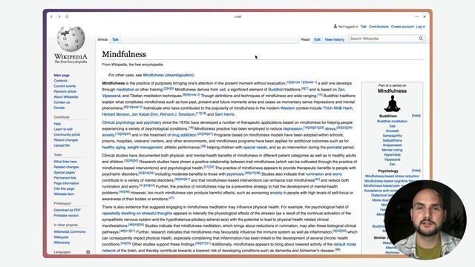Click Log in
475x267 pixels.
421,27
